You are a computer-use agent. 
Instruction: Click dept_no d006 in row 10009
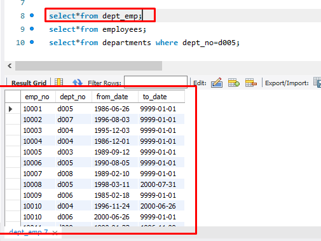click(74, 195)
